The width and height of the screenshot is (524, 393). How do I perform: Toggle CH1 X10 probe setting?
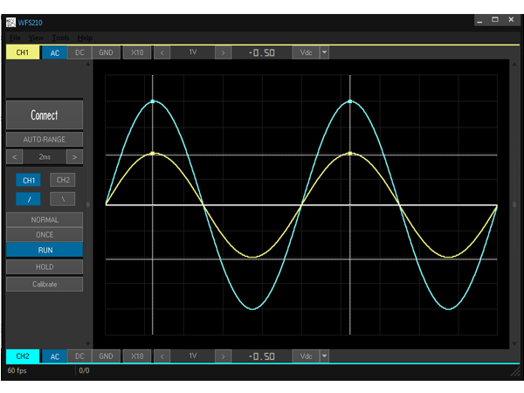[137, 52]
